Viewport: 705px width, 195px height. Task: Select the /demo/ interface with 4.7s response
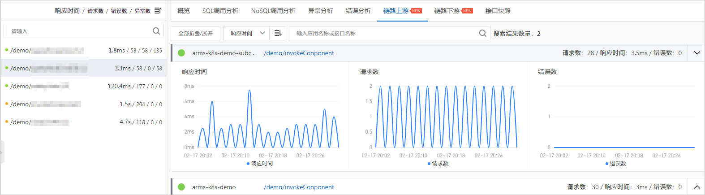click(83, 122)
